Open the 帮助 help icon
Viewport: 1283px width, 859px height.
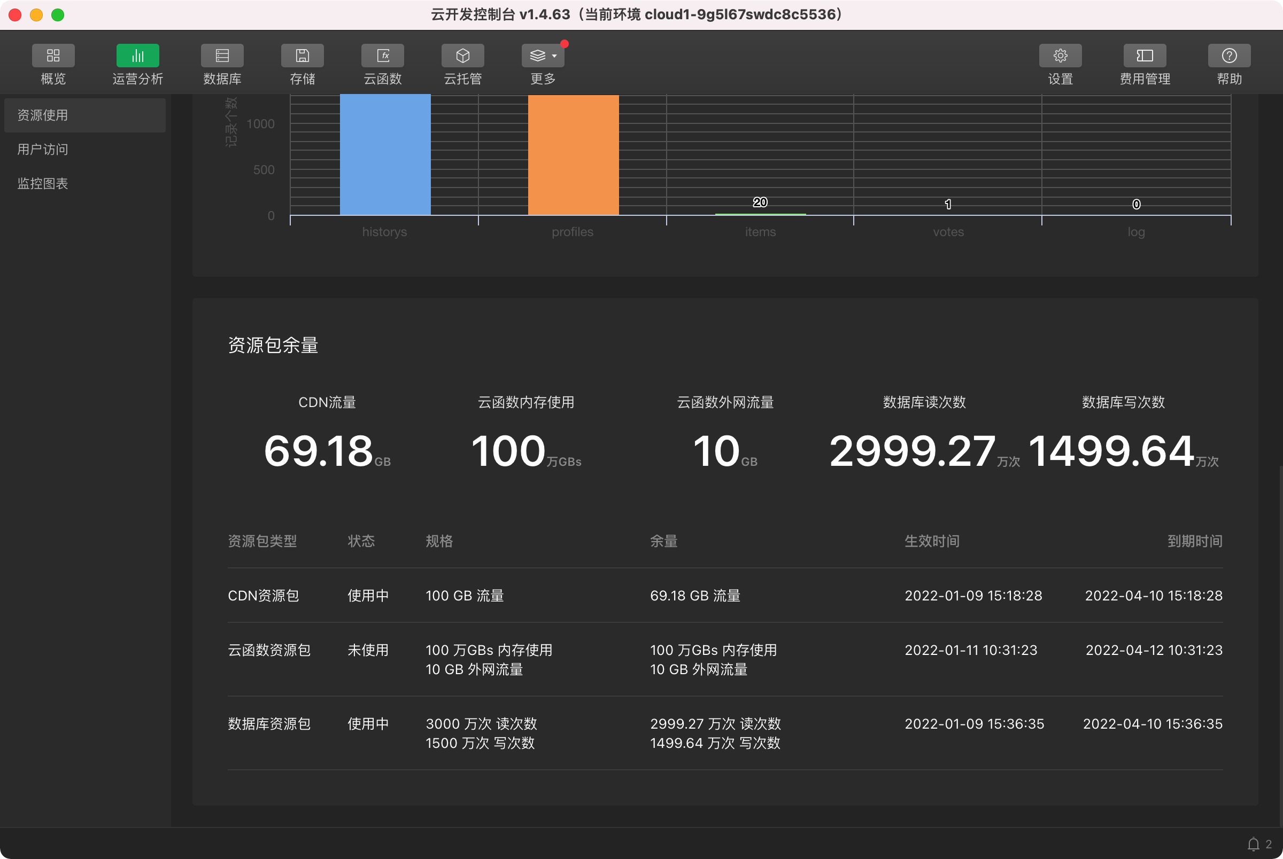pos(1229,56)
